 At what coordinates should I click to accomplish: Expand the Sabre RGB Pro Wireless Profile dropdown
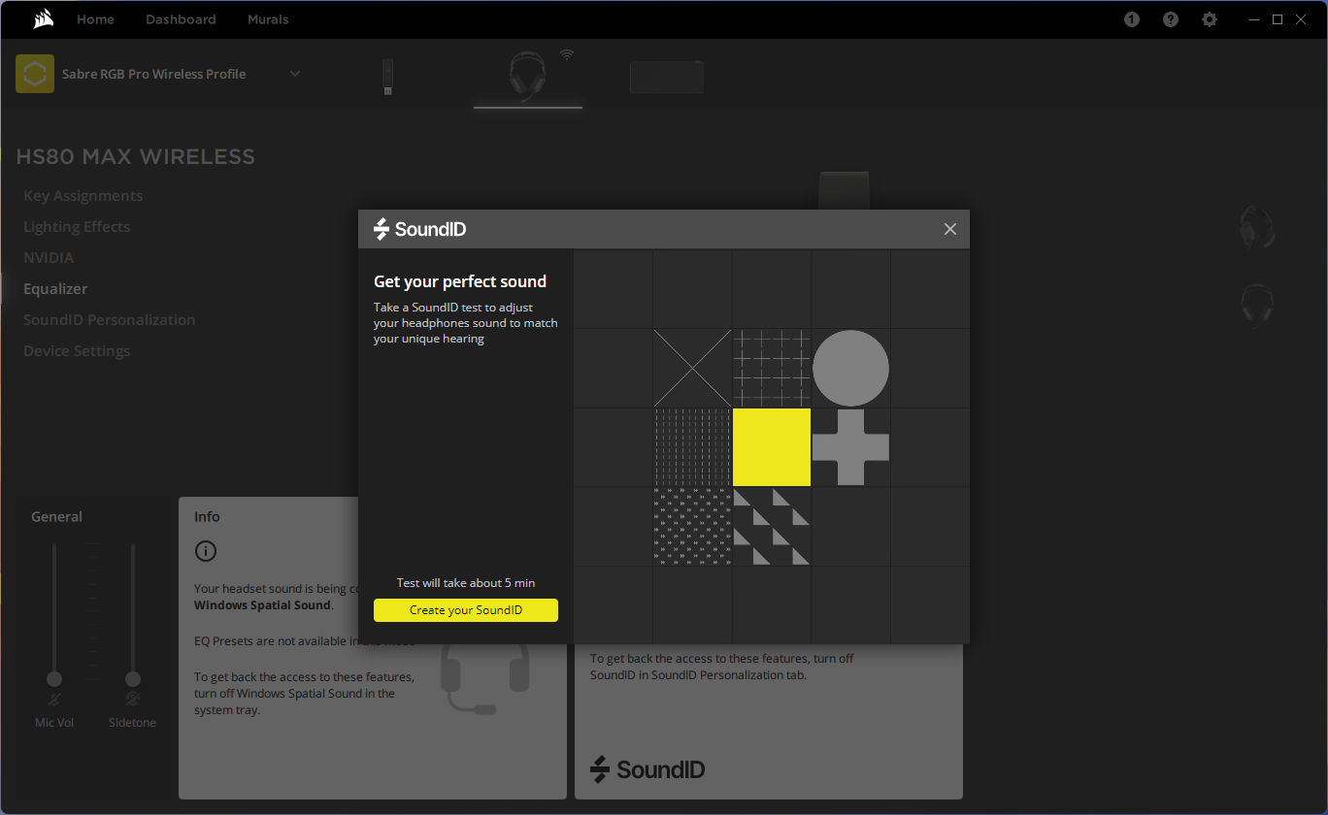tap(295, 74)
